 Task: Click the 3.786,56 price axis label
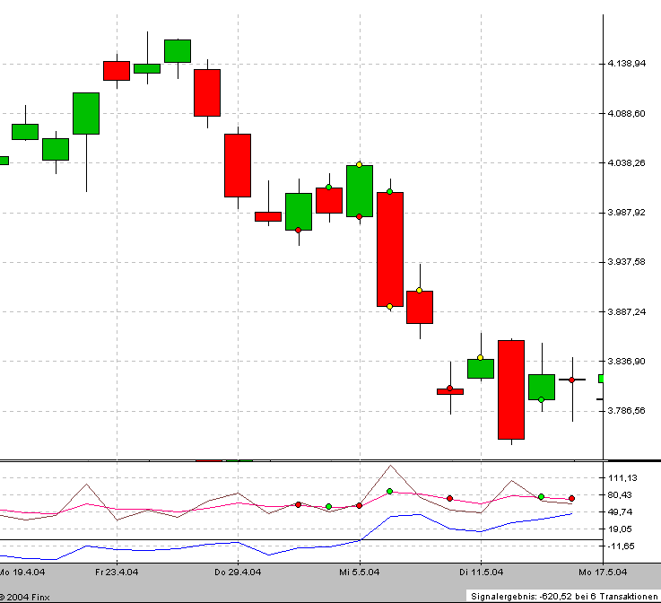[x=626, y=411]
